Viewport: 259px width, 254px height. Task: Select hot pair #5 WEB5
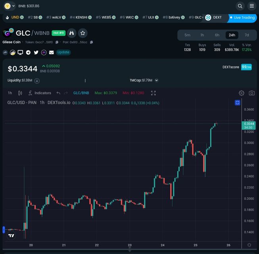pos(106,17)
